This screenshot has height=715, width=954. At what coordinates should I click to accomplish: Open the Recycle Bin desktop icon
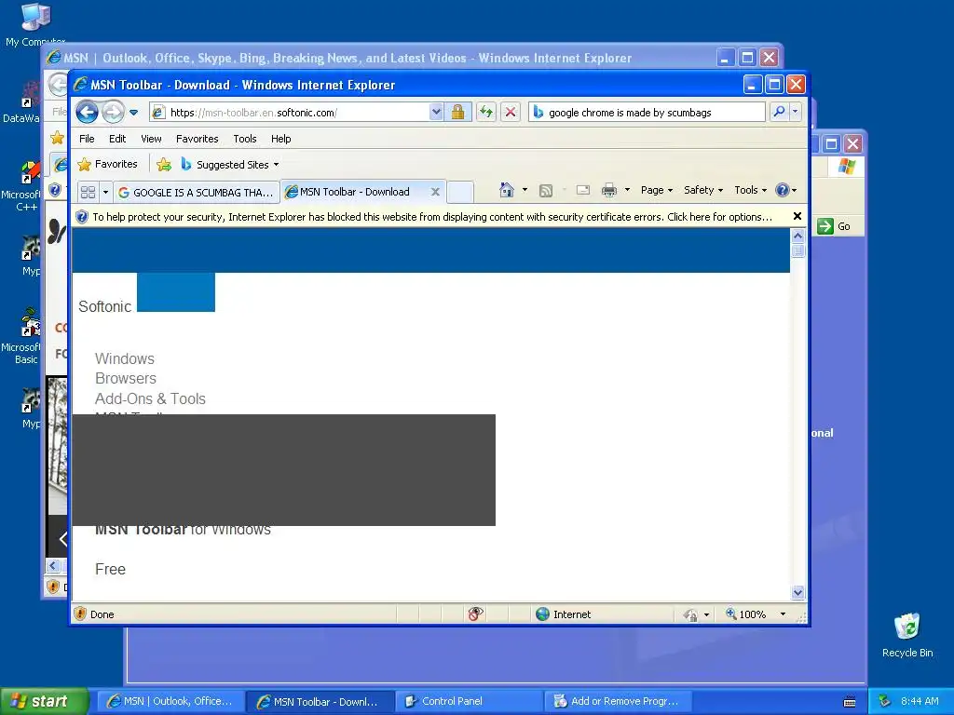pyautogui.click(x=906, y=634)
